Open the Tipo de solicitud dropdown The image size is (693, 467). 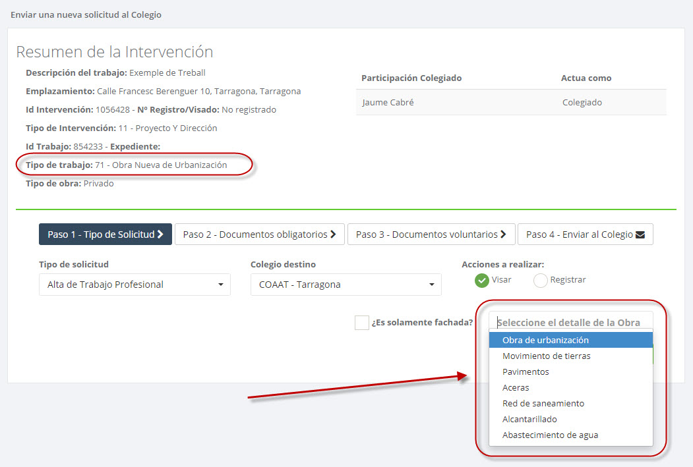tap(135, 285)
